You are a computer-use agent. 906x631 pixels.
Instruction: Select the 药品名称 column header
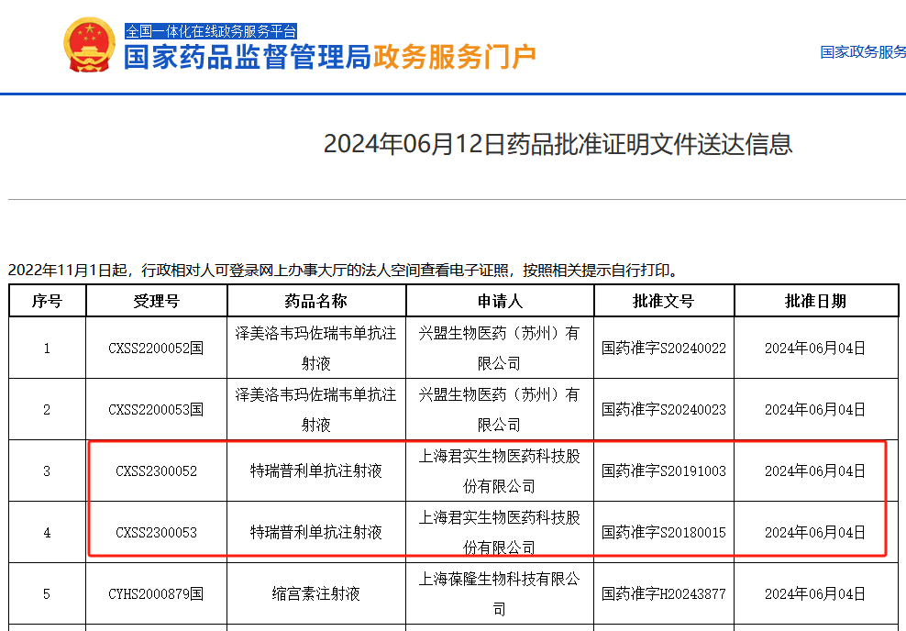click(x=312, y=301)
